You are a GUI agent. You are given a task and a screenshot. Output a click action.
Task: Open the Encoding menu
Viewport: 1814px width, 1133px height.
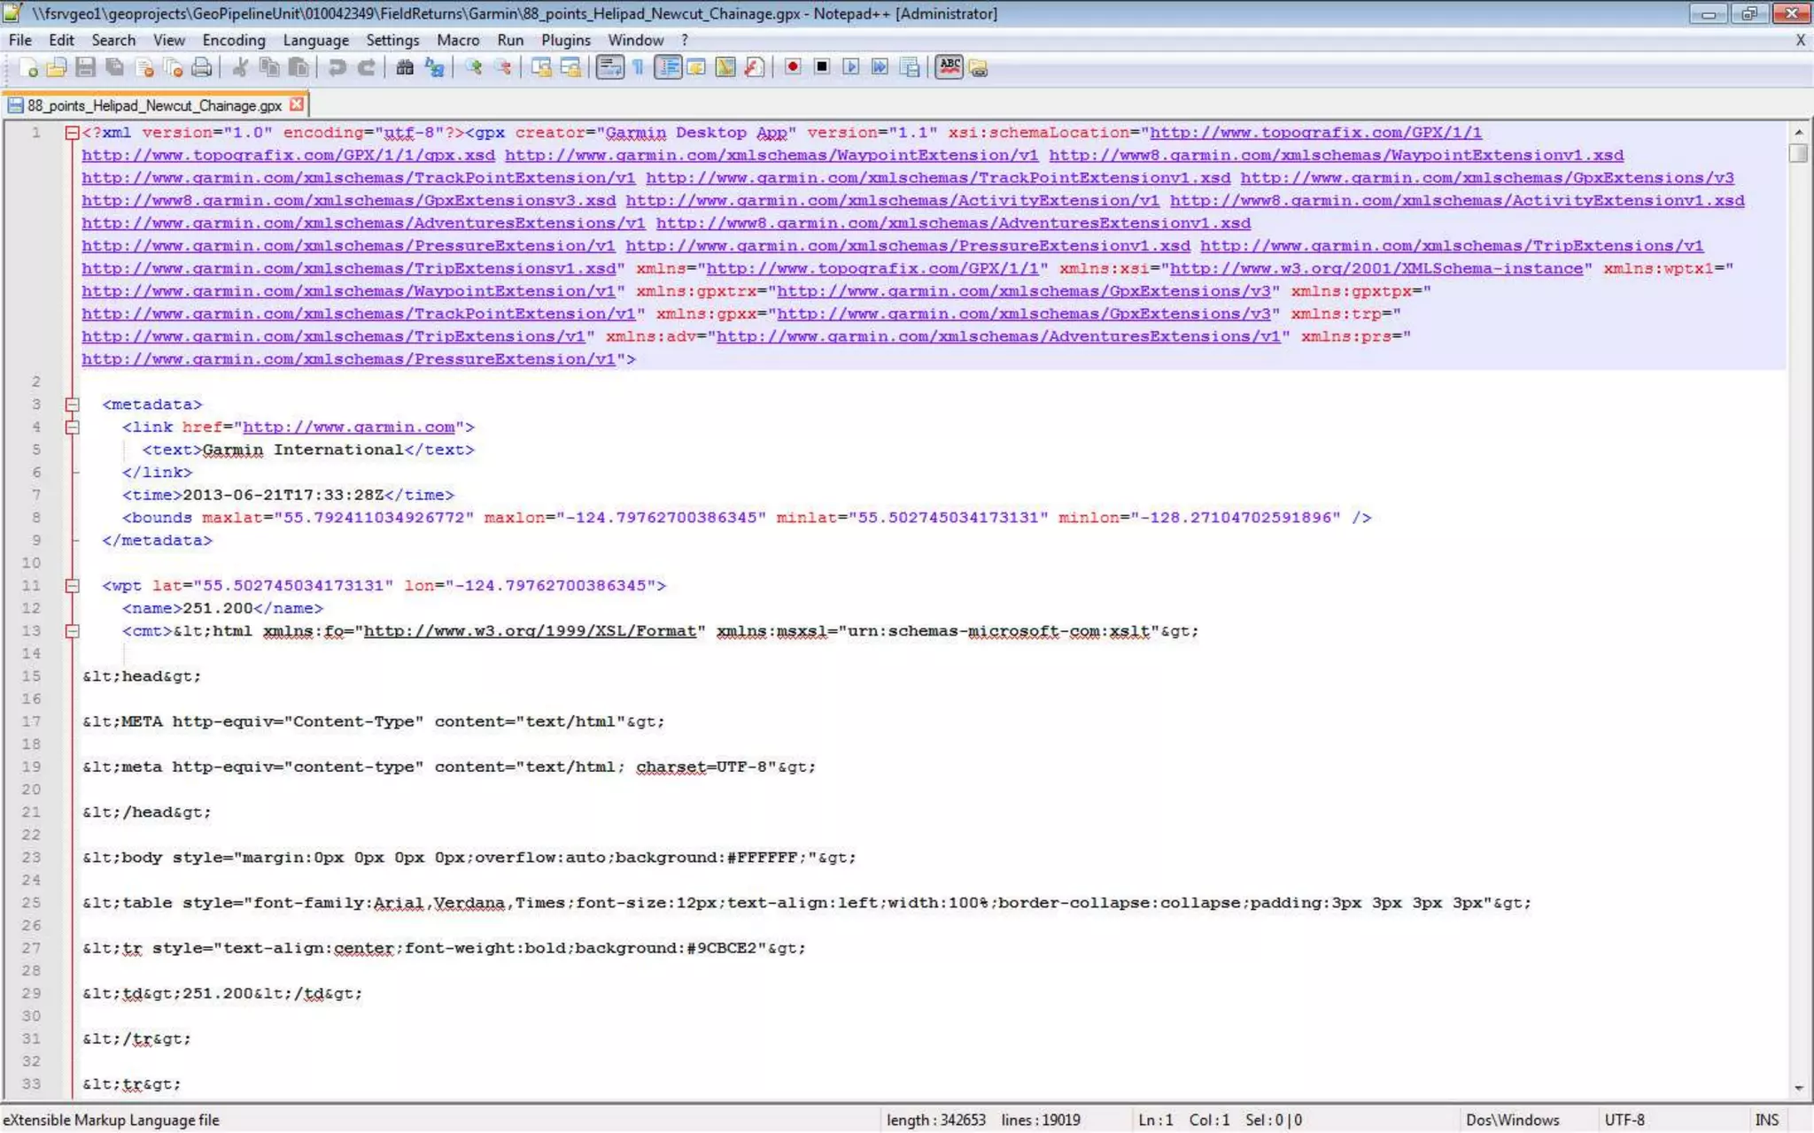point(234,40)
